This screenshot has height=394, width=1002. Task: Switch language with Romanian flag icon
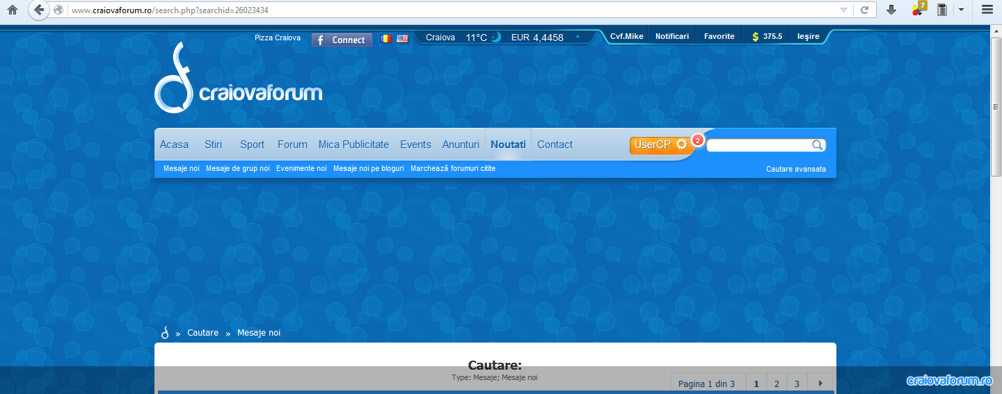click(x=385, y=38)
